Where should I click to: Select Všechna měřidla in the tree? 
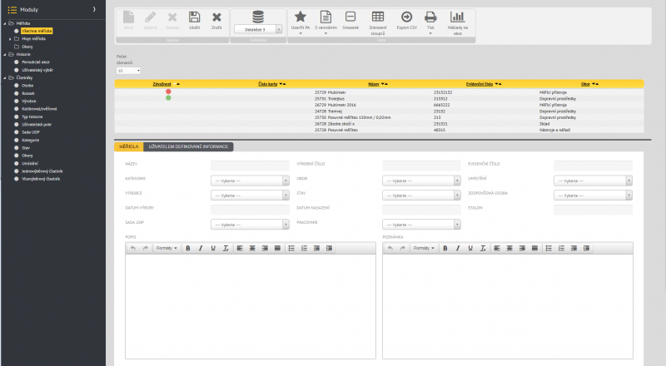pos(37,31)
